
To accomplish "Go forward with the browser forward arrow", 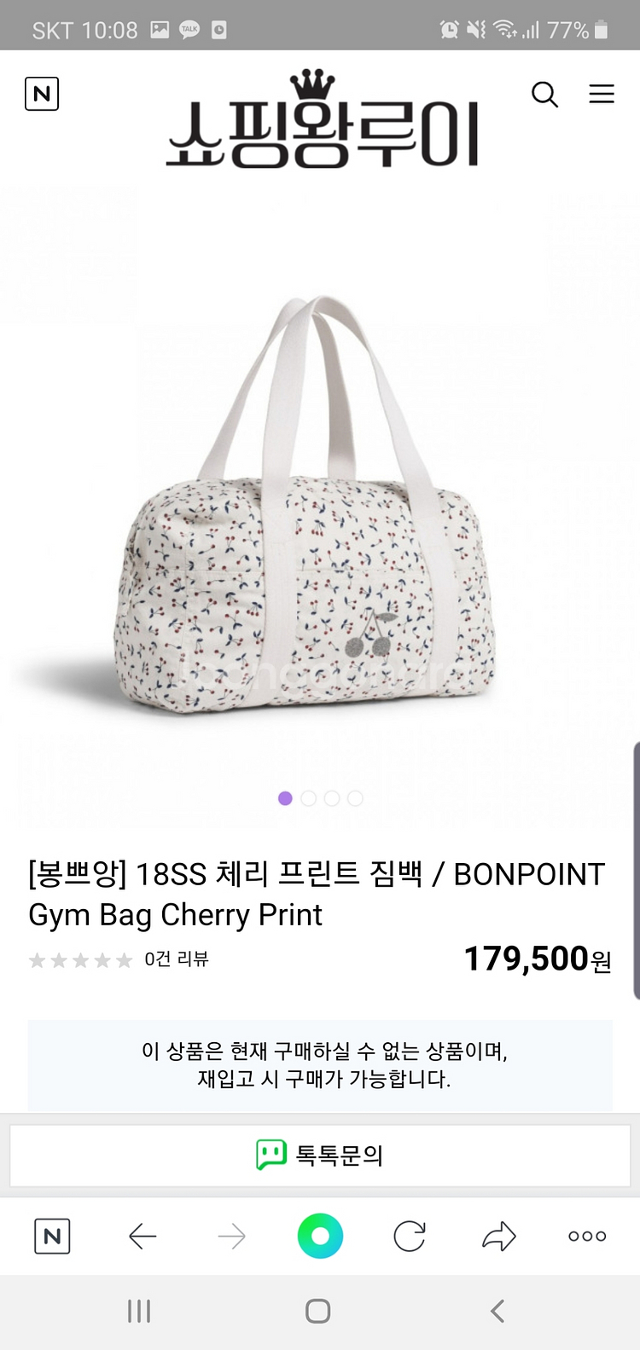I will click(x=231, y=1236).
